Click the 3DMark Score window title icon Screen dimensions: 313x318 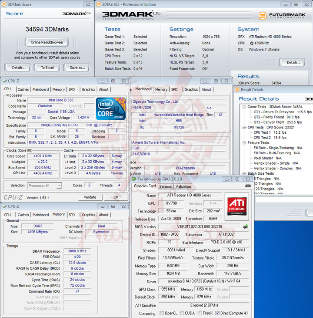click(4, 4)
